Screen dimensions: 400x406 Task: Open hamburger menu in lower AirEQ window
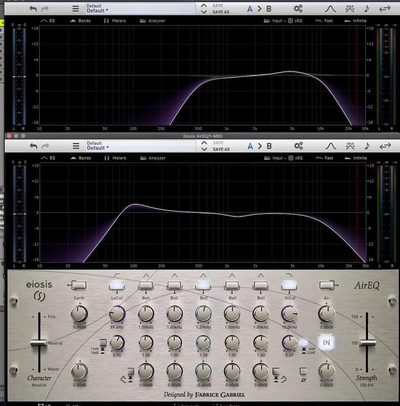pyautogui.click(x=76, y=146)
